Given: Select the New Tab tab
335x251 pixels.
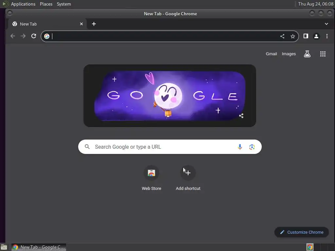Looking at the screenshot, I should pyautogui.click(x=47, y=24).
